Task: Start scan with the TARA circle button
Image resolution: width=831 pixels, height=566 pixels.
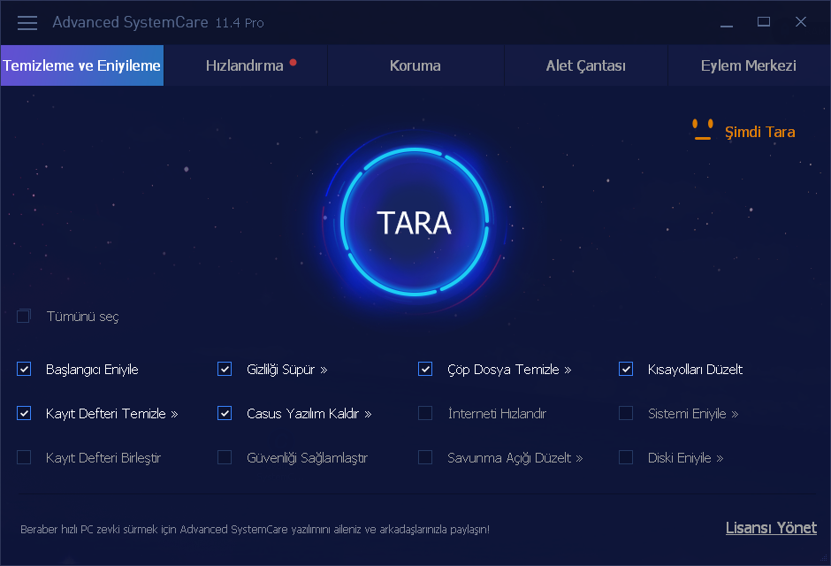Action: pyautogui.click(x=414, y=221)
